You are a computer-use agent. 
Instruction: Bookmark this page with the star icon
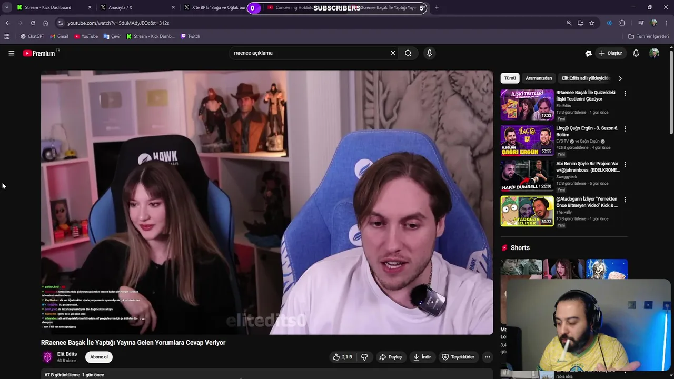pyautogui.click(x=592, y=23)
